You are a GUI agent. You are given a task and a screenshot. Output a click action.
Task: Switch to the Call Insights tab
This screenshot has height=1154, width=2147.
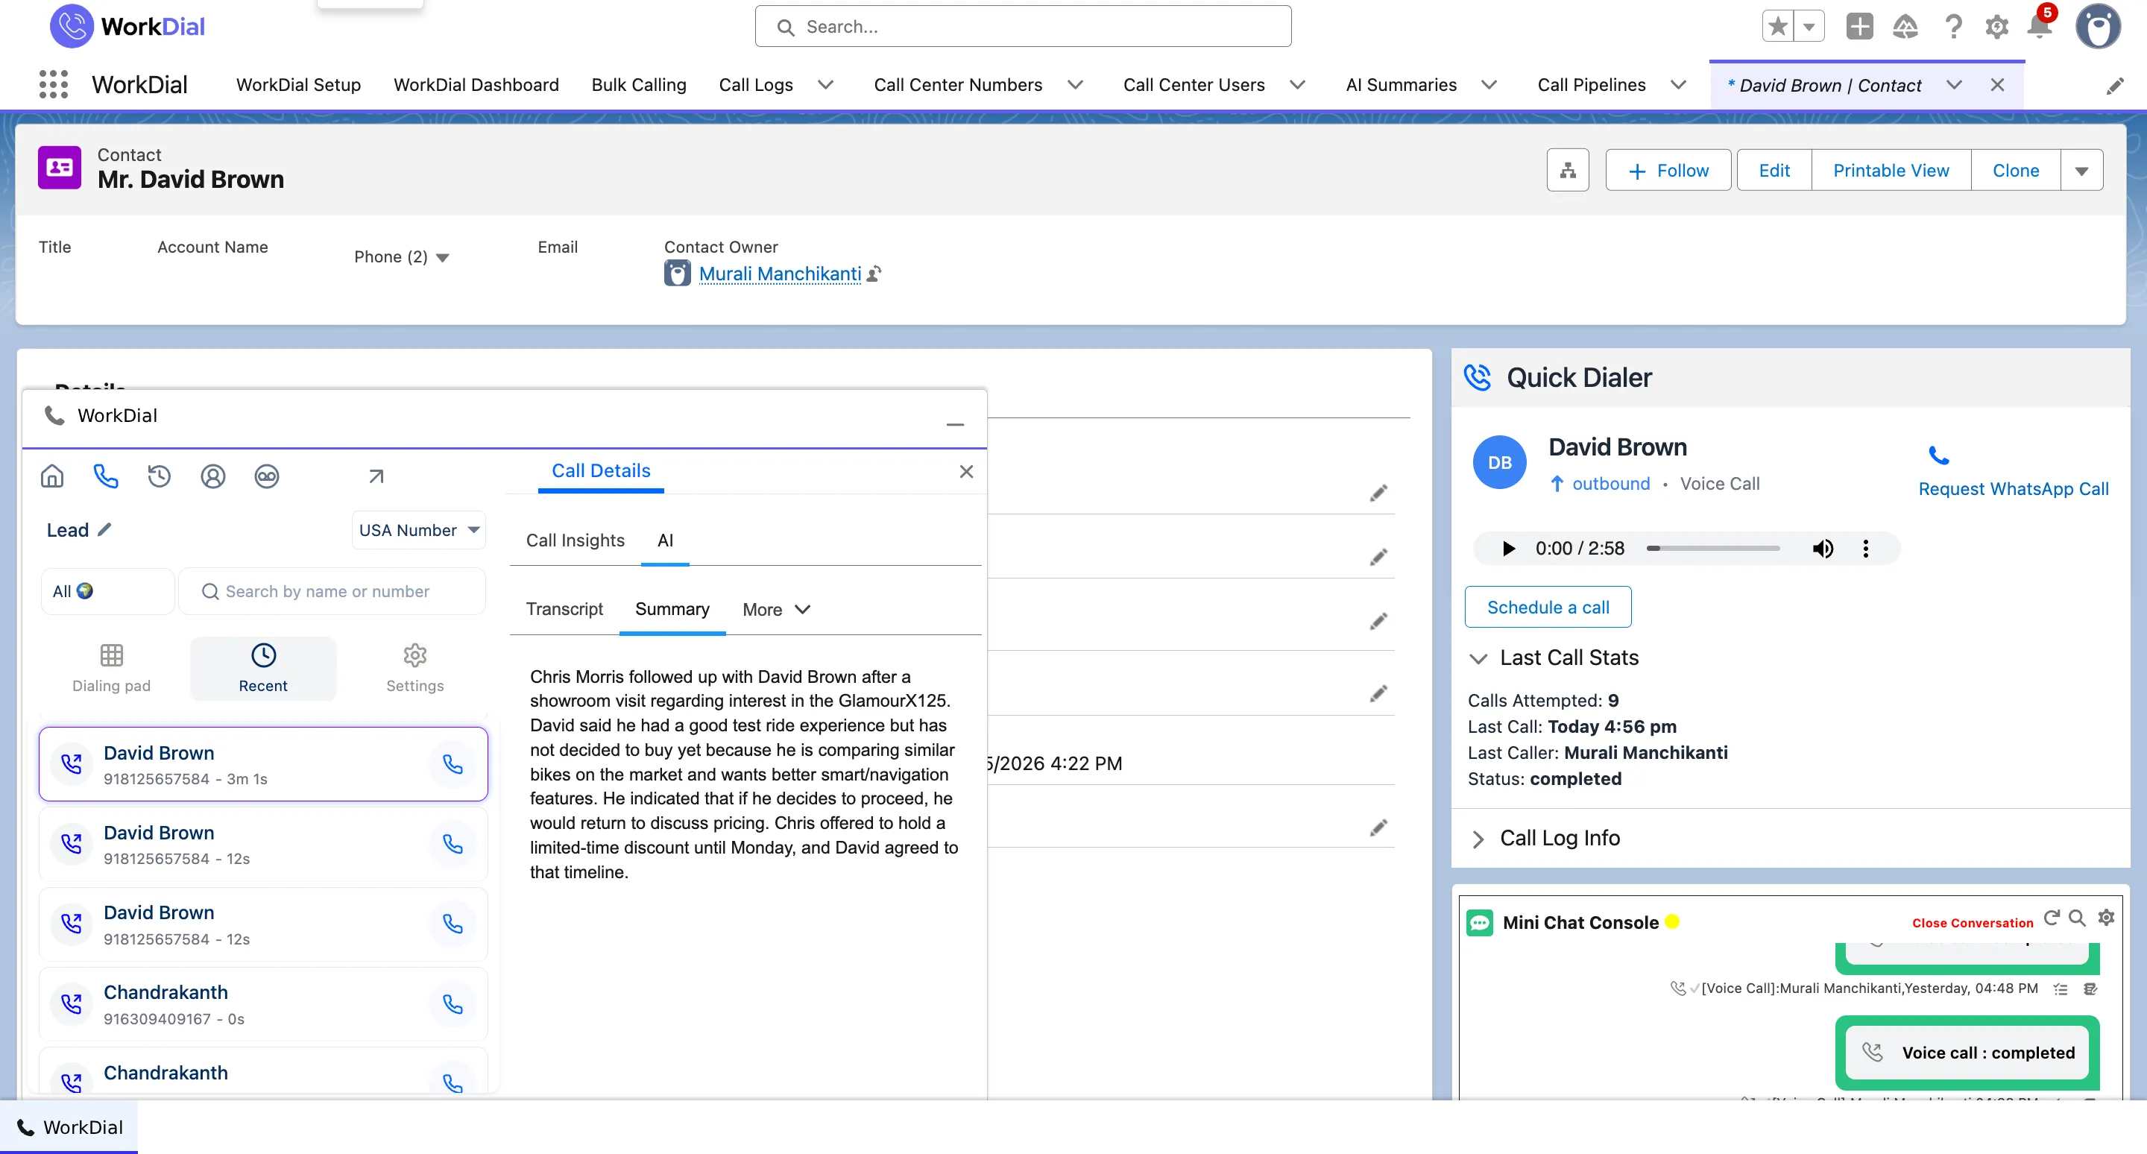tap(575, 540)
